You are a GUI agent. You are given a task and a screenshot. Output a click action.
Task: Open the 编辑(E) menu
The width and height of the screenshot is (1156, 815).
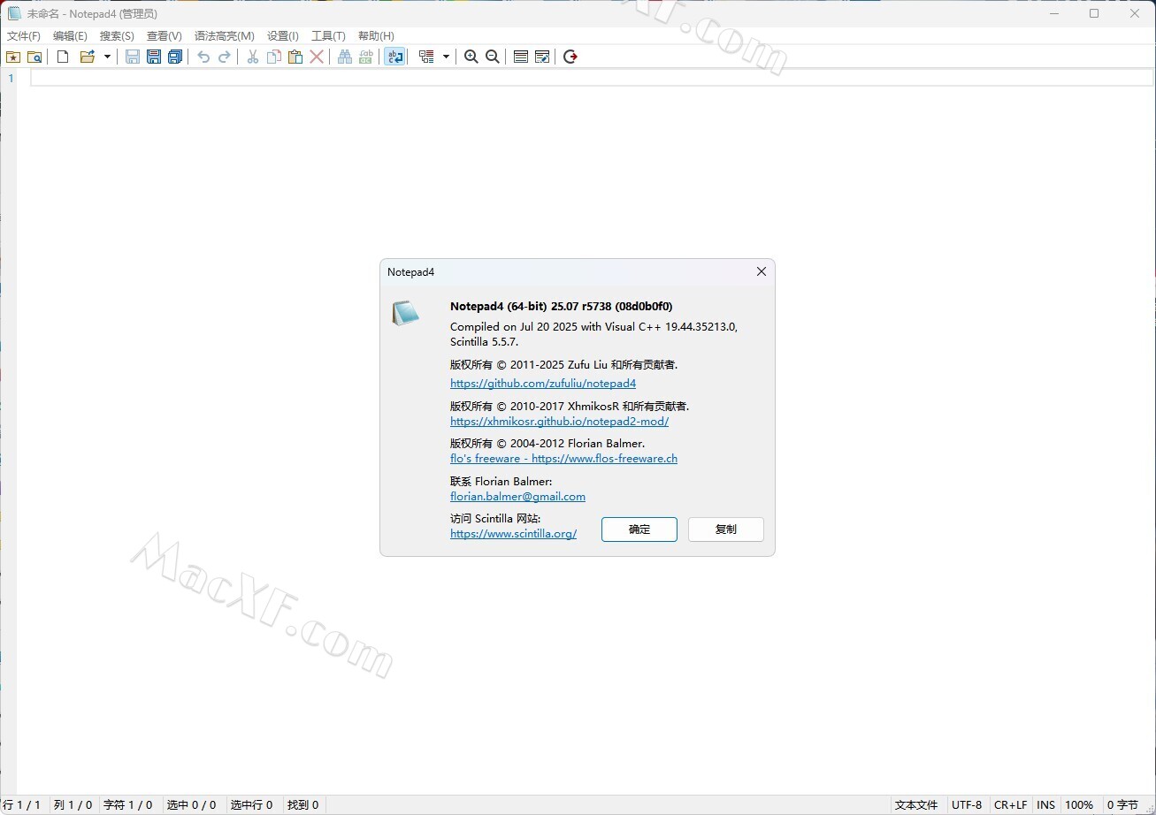[x=70, y=36]
